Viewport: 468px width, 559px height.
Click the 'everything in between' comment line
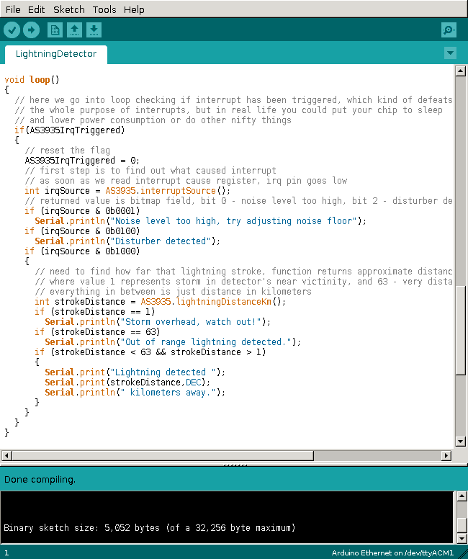click(x=173, y=292)
